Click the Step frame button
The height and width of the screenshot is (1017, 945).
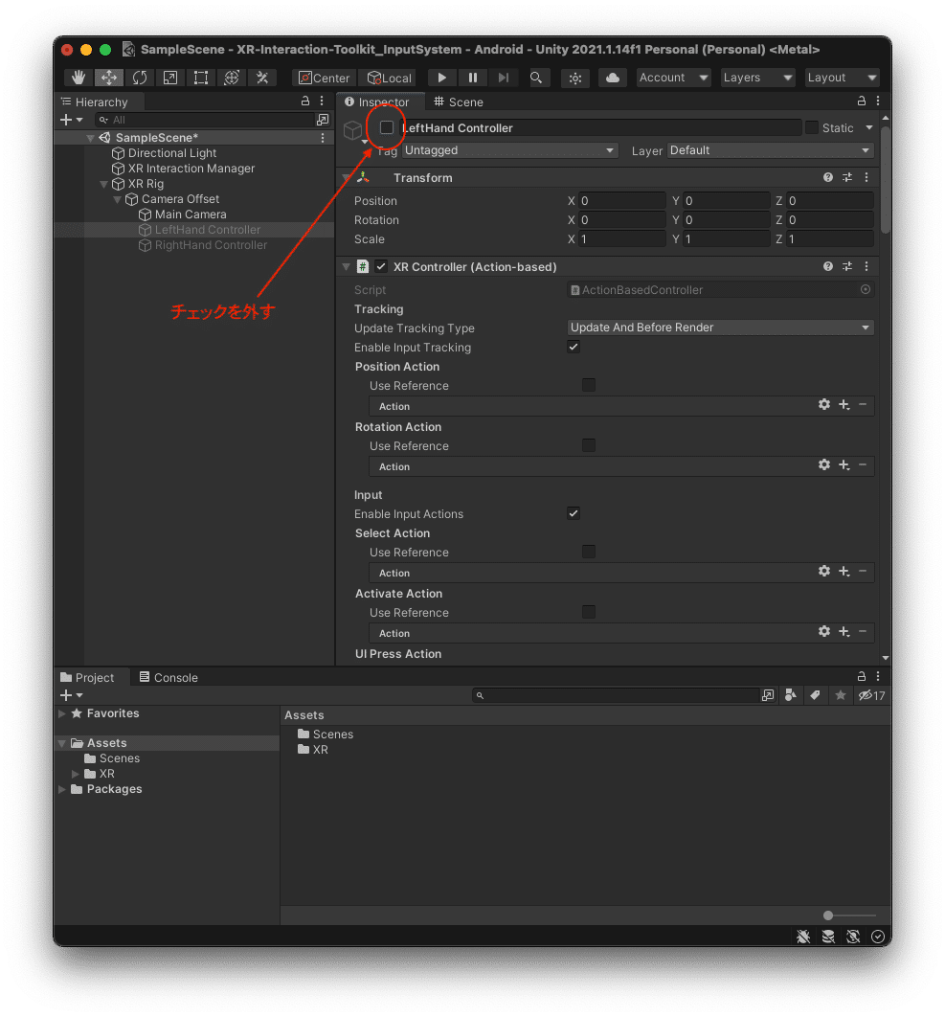[x=504, y=78]
